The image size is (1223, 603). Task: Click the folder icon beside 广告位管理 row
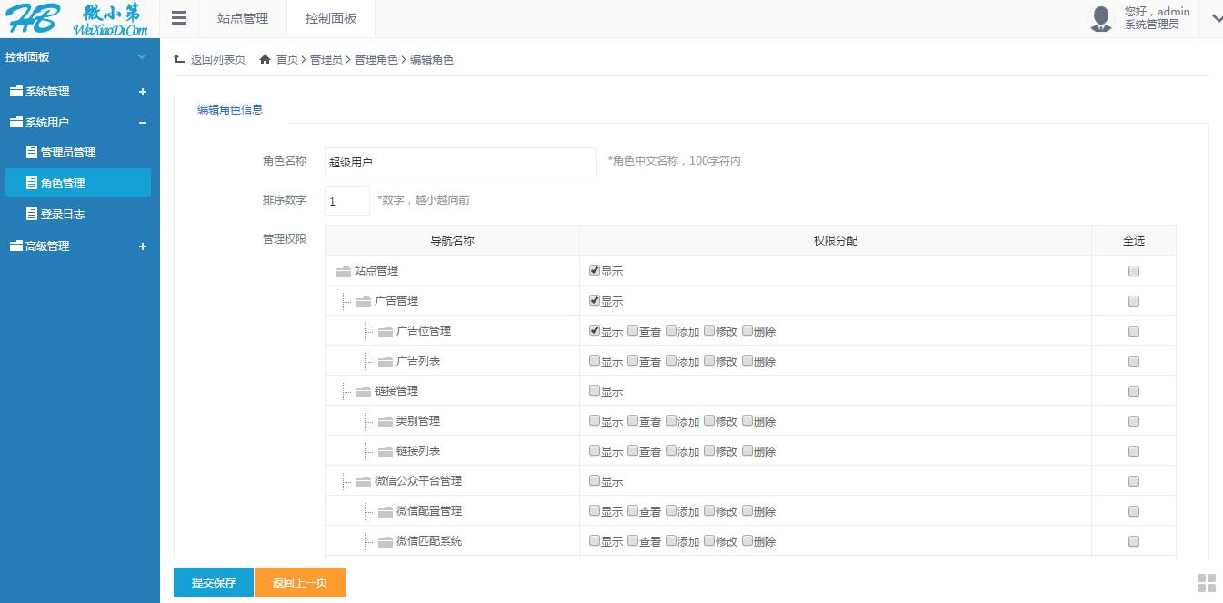tap(385, 331)
